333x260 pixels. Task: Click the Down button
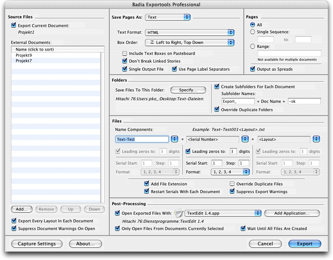pos(94,209)
